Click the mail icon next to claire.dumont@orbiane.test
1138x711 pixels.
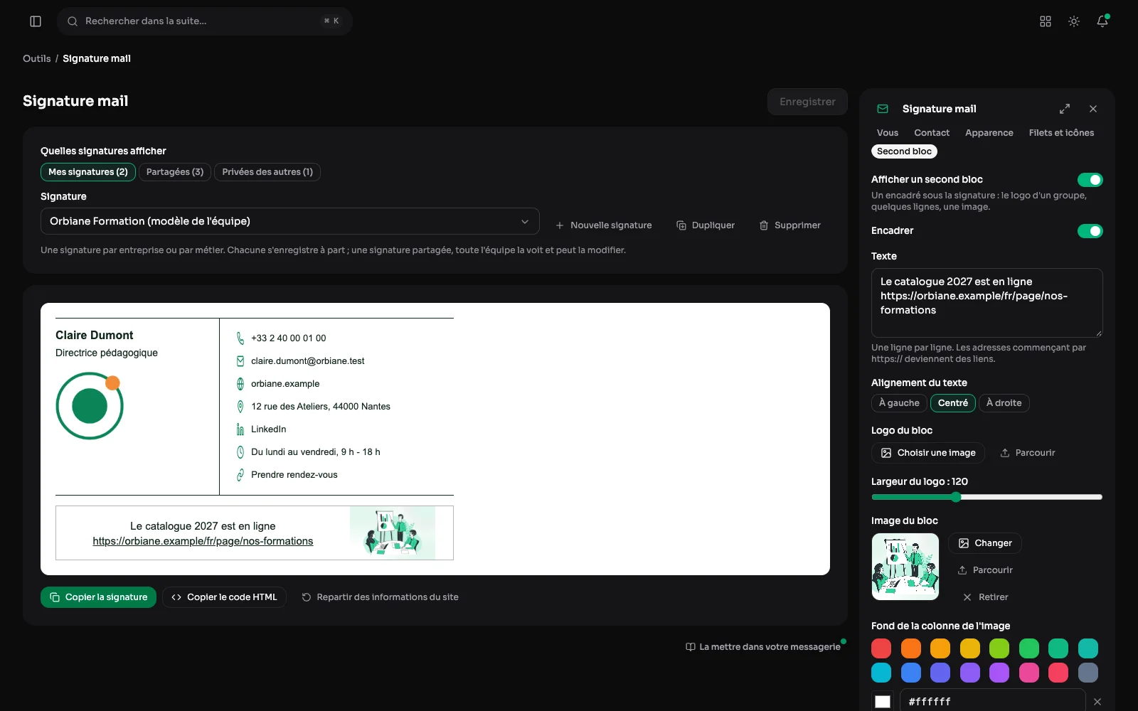[240, 361]
